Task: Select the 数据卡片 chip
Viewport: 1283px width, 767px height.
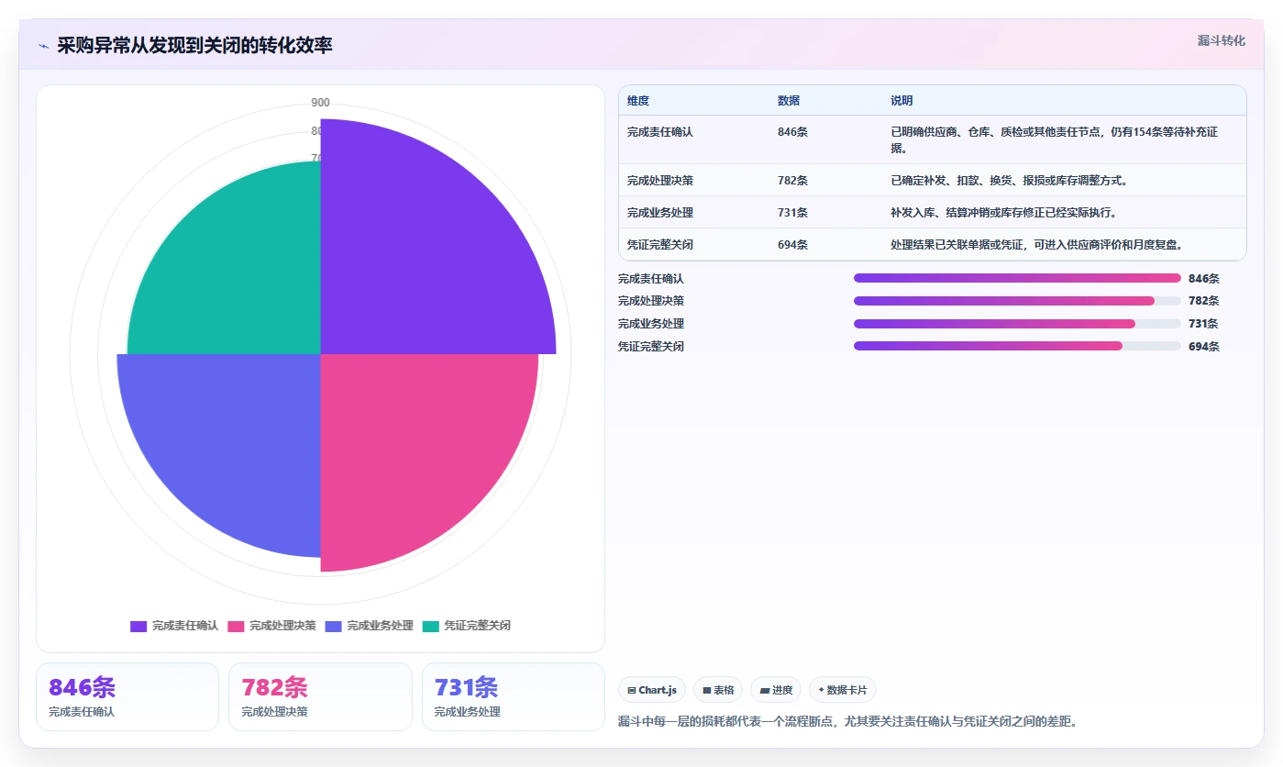Action: tap(843, 690)
